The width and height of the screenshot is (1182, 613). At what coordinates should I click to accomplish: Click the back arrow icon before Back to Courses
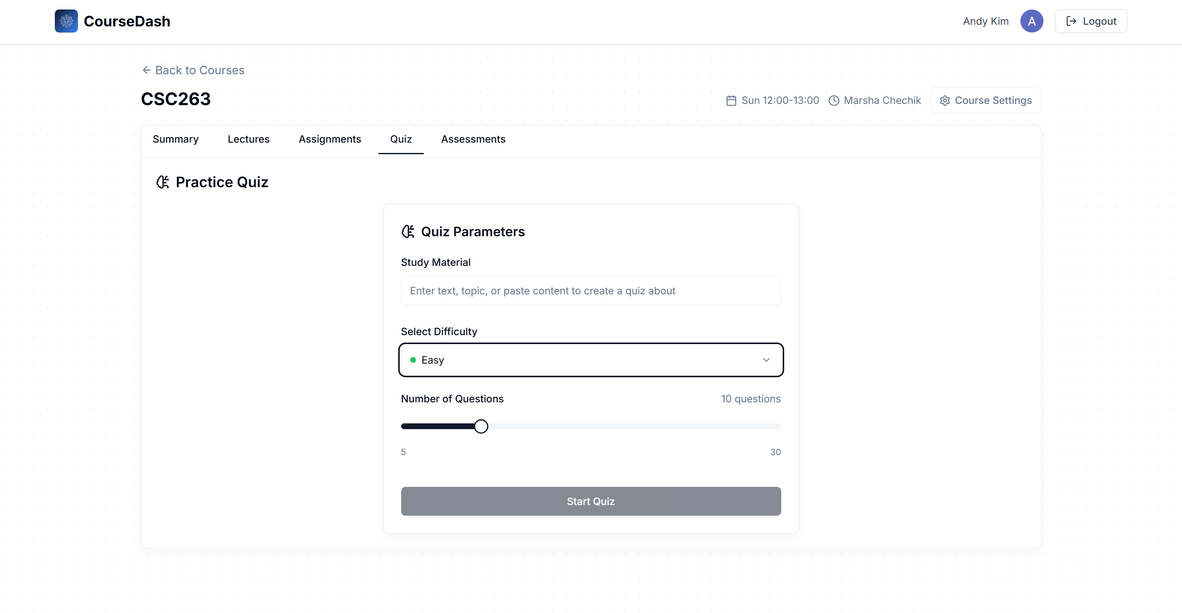pyautogui.click(x=146, y=70)
